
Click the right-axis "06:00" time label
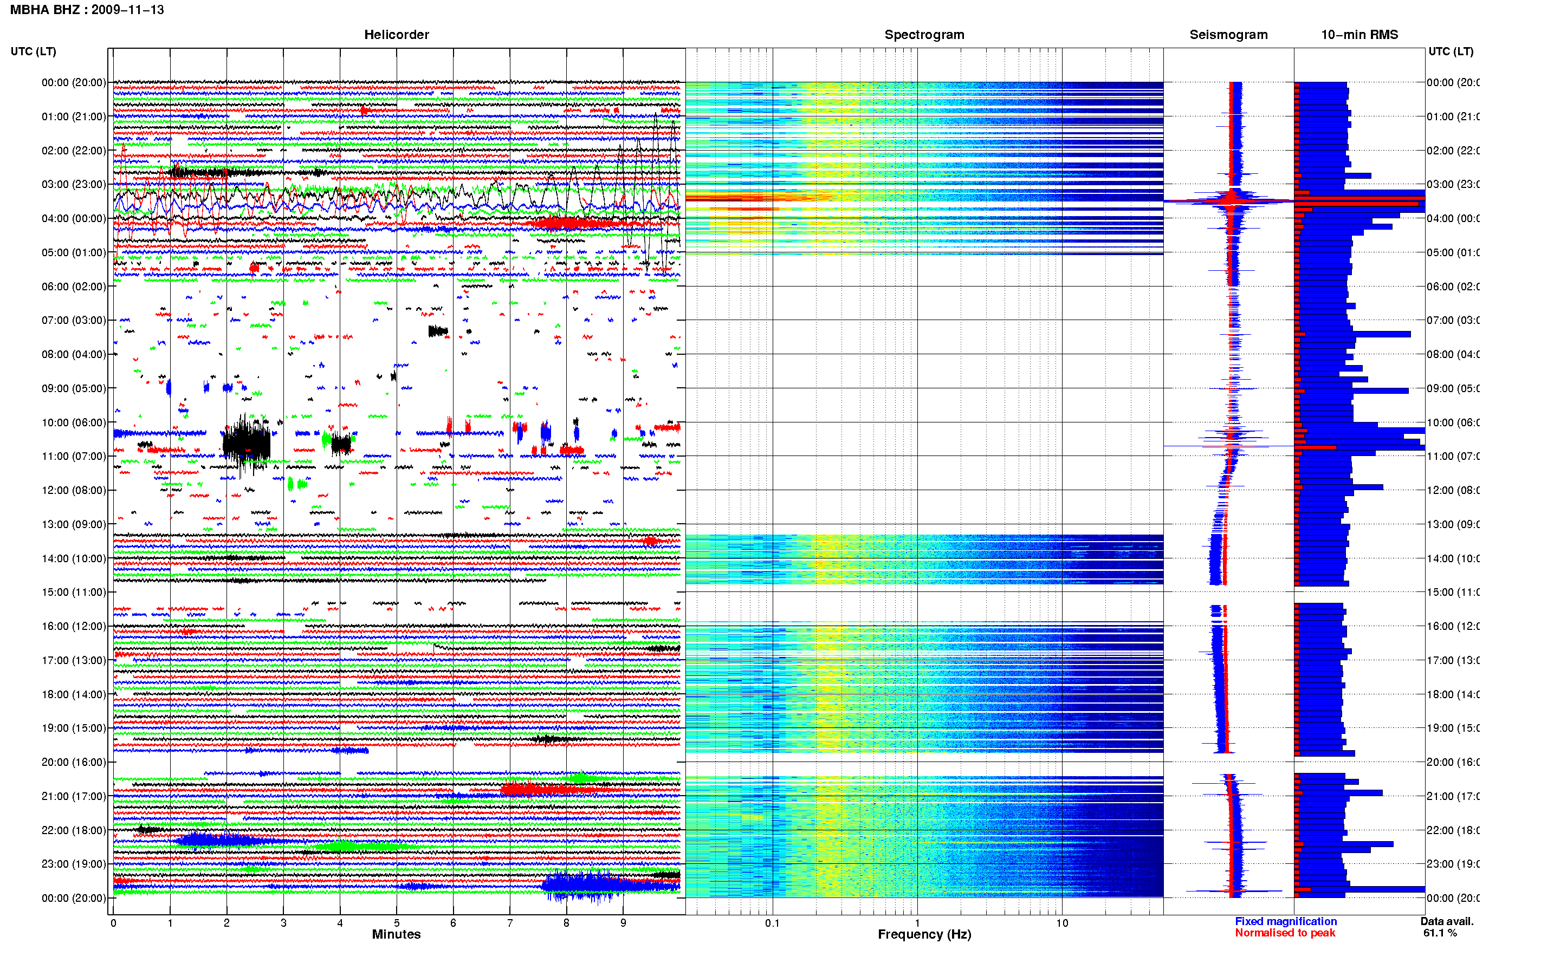click(x=1453, y=287)
